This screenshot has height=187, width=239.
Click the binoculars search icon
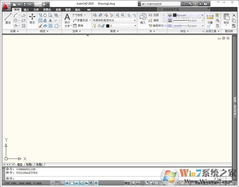click(183, 4)
